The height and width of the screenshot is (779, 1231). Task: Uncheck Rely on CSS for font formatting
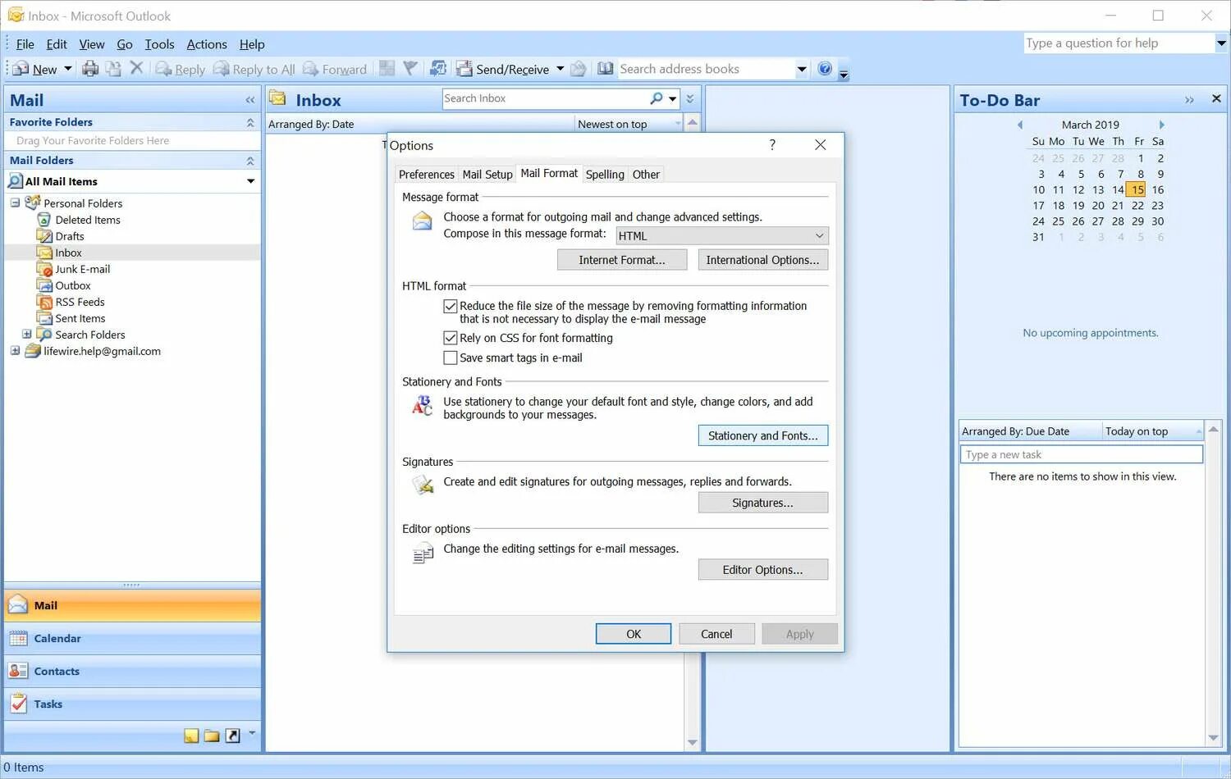point(450,338)
